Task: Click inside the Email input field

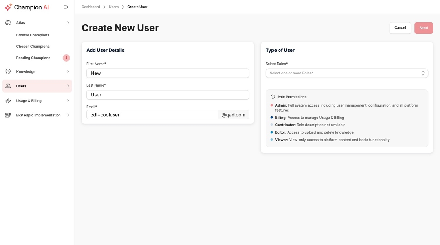Action: point(152,114)
